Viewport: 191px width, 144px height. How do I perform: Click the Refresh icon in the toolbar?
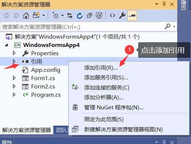80,16
